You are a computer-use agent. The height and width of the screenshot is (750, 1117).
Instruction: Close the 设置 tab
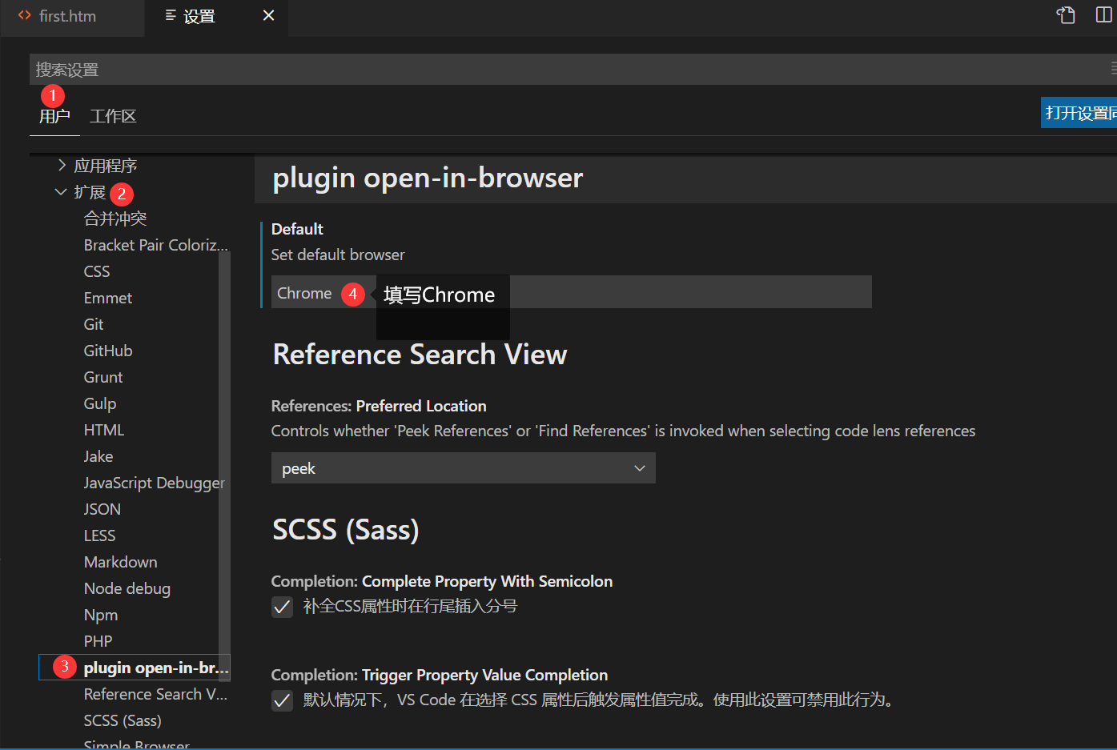(x=268, y=15)
